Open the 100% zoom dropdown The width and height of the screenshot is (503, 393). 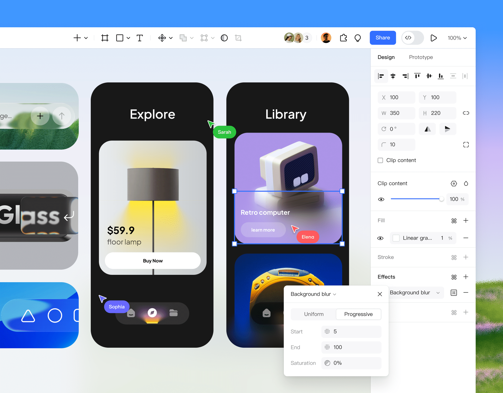point(457,38)
